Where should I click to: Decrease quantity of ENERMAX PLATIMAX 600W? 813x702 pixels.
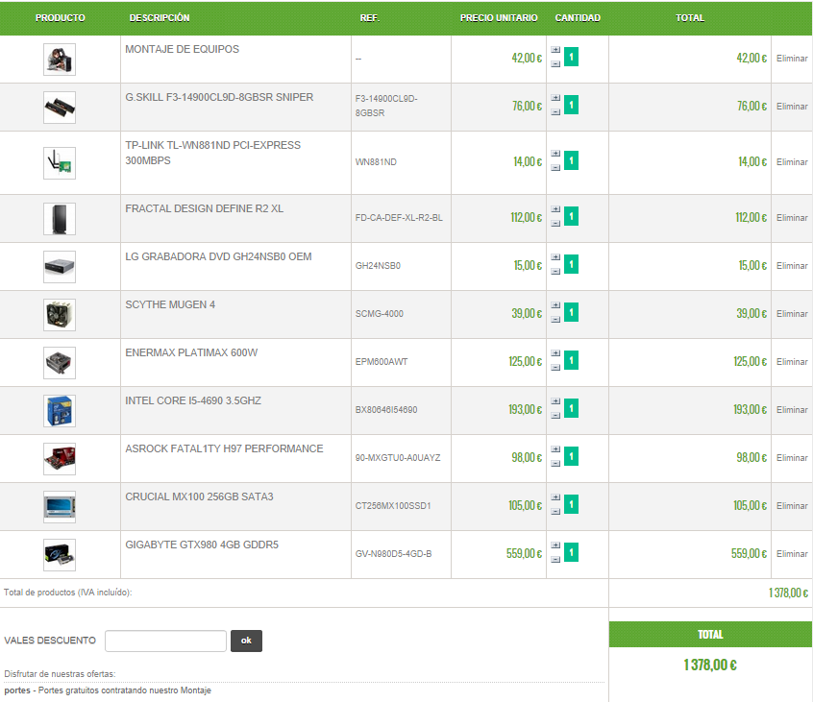tap(555, 367)
